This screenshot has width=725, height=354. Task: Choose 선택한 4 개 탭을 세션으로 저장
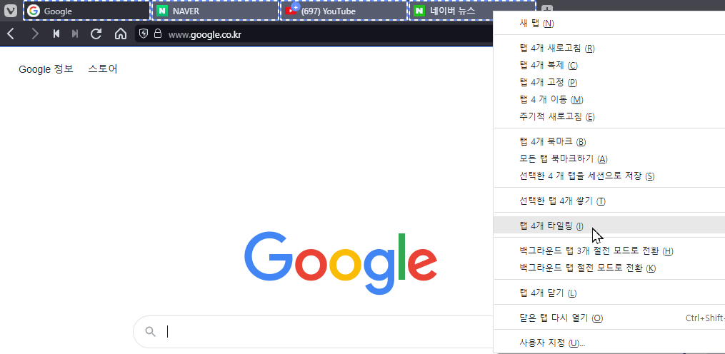pyautogui.click(x=609, y=176)
